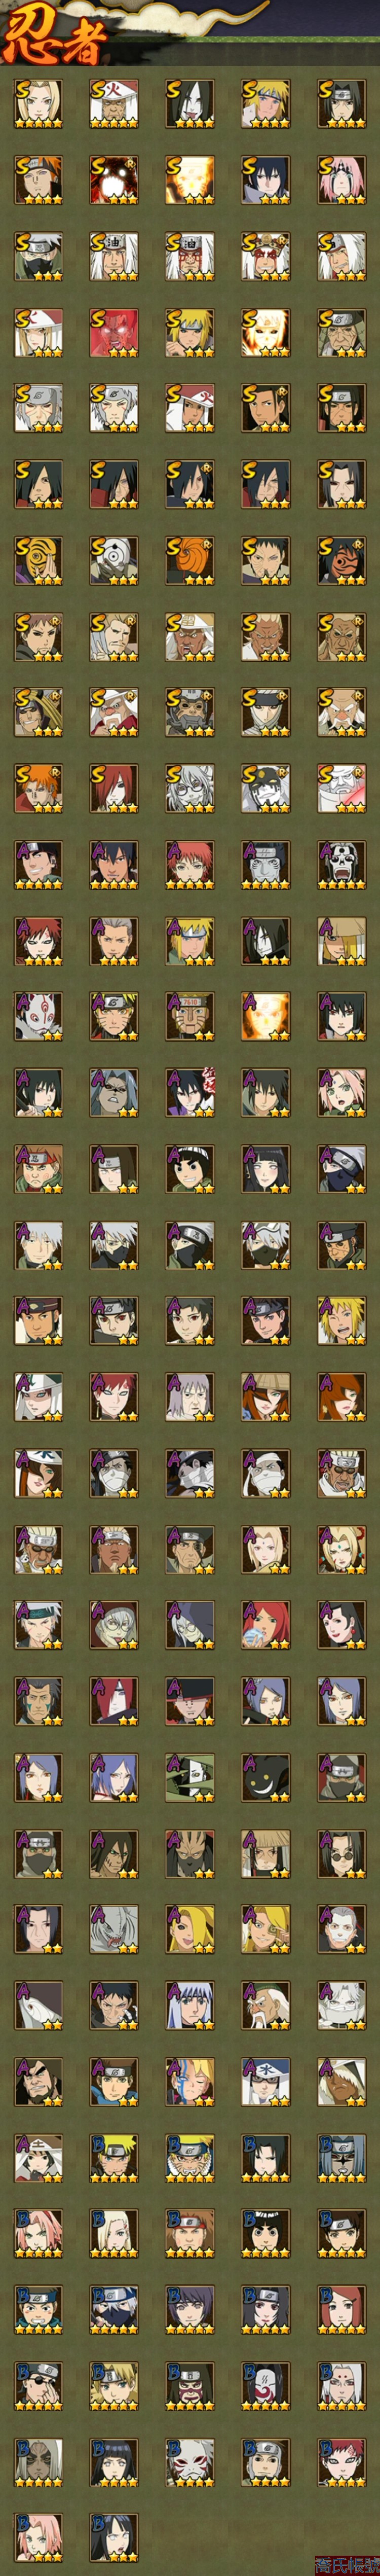Open the A-rank white ANBU mask portrait
380x2576 pixels.
[38, 1016]
